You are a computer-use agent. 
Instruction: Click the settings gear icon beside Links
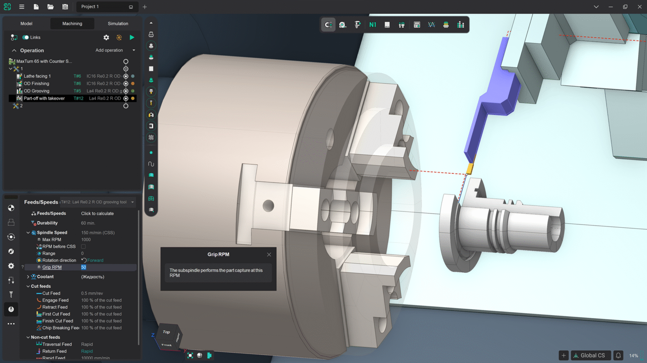pyautogui.click(x=106, y=37)
